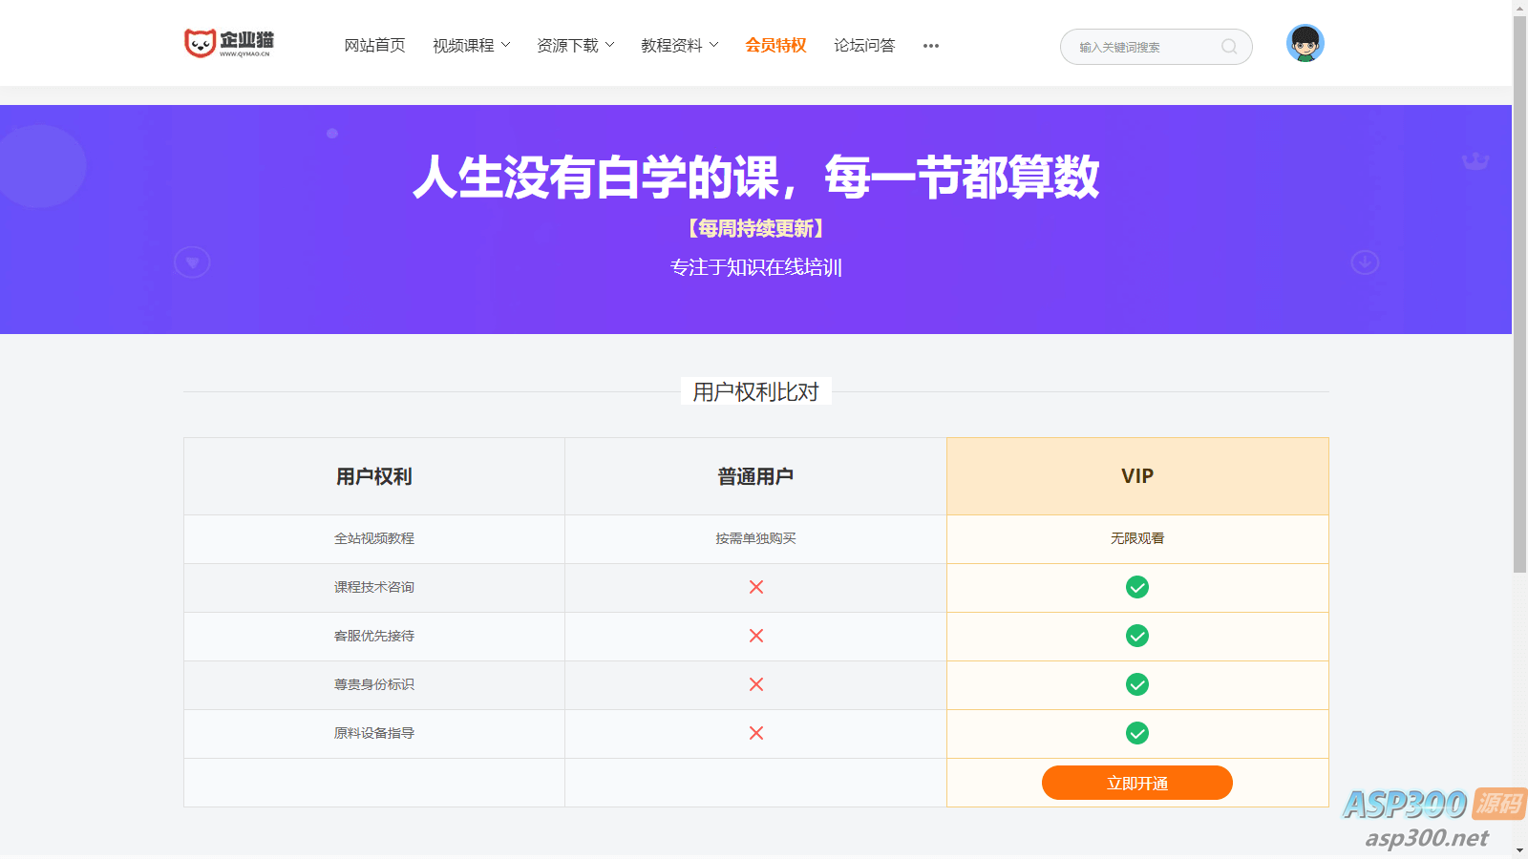Viewport: 1528px width, 859px height.
Task: Click 立即开通 VIP button
Action: pos(1137,783)
